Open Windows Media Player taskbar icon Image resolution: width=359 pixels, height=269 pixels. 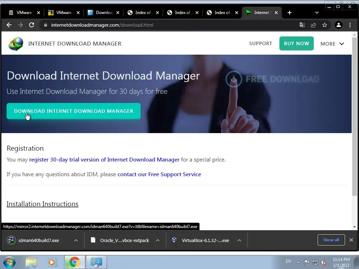point(52,262)
